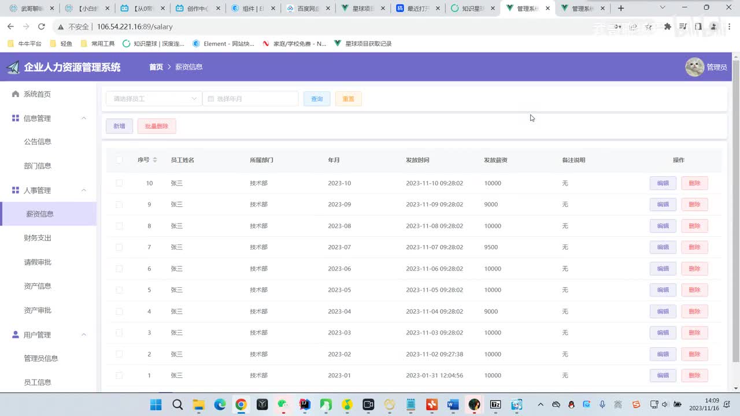The height and width of the screenshot is (416, 740).
Task: Launch Microsoft Edge from taskbar
Action: tap(220, 404)
